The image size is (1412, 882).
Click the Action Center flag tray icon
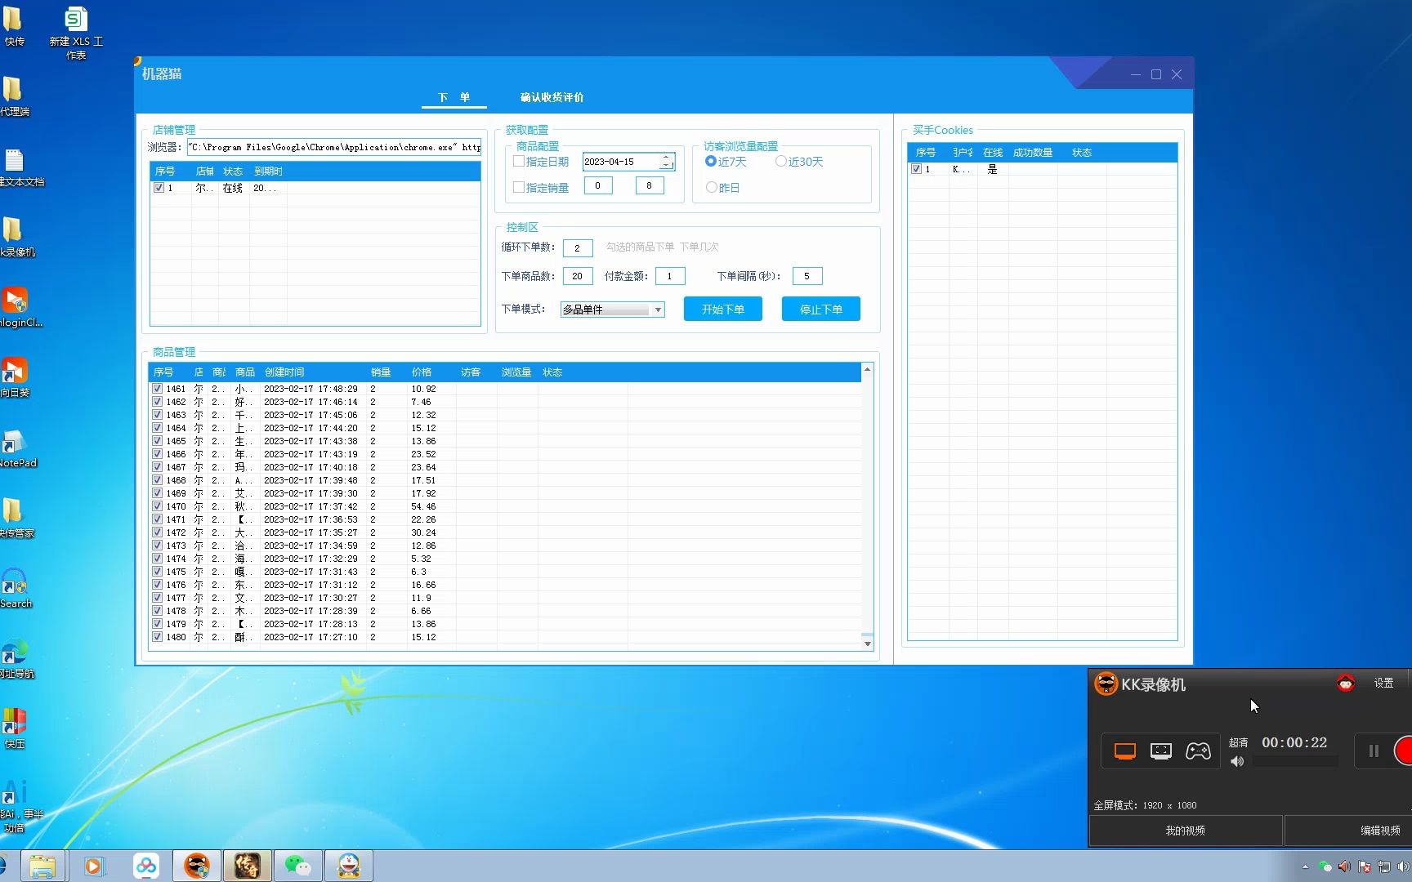1365,866
